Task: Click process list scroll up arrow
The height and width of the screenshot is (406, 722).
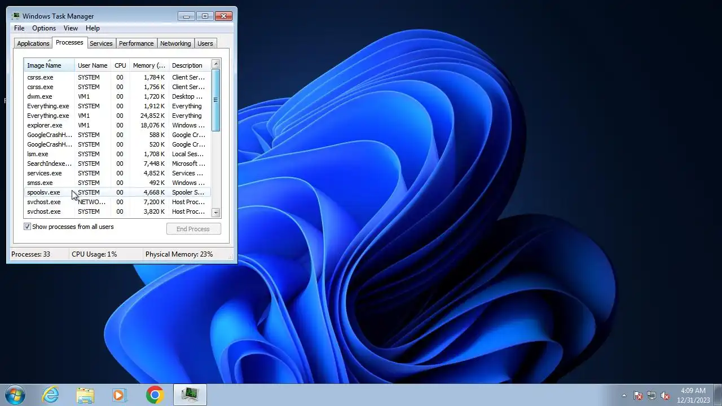Action: point(215,64)
